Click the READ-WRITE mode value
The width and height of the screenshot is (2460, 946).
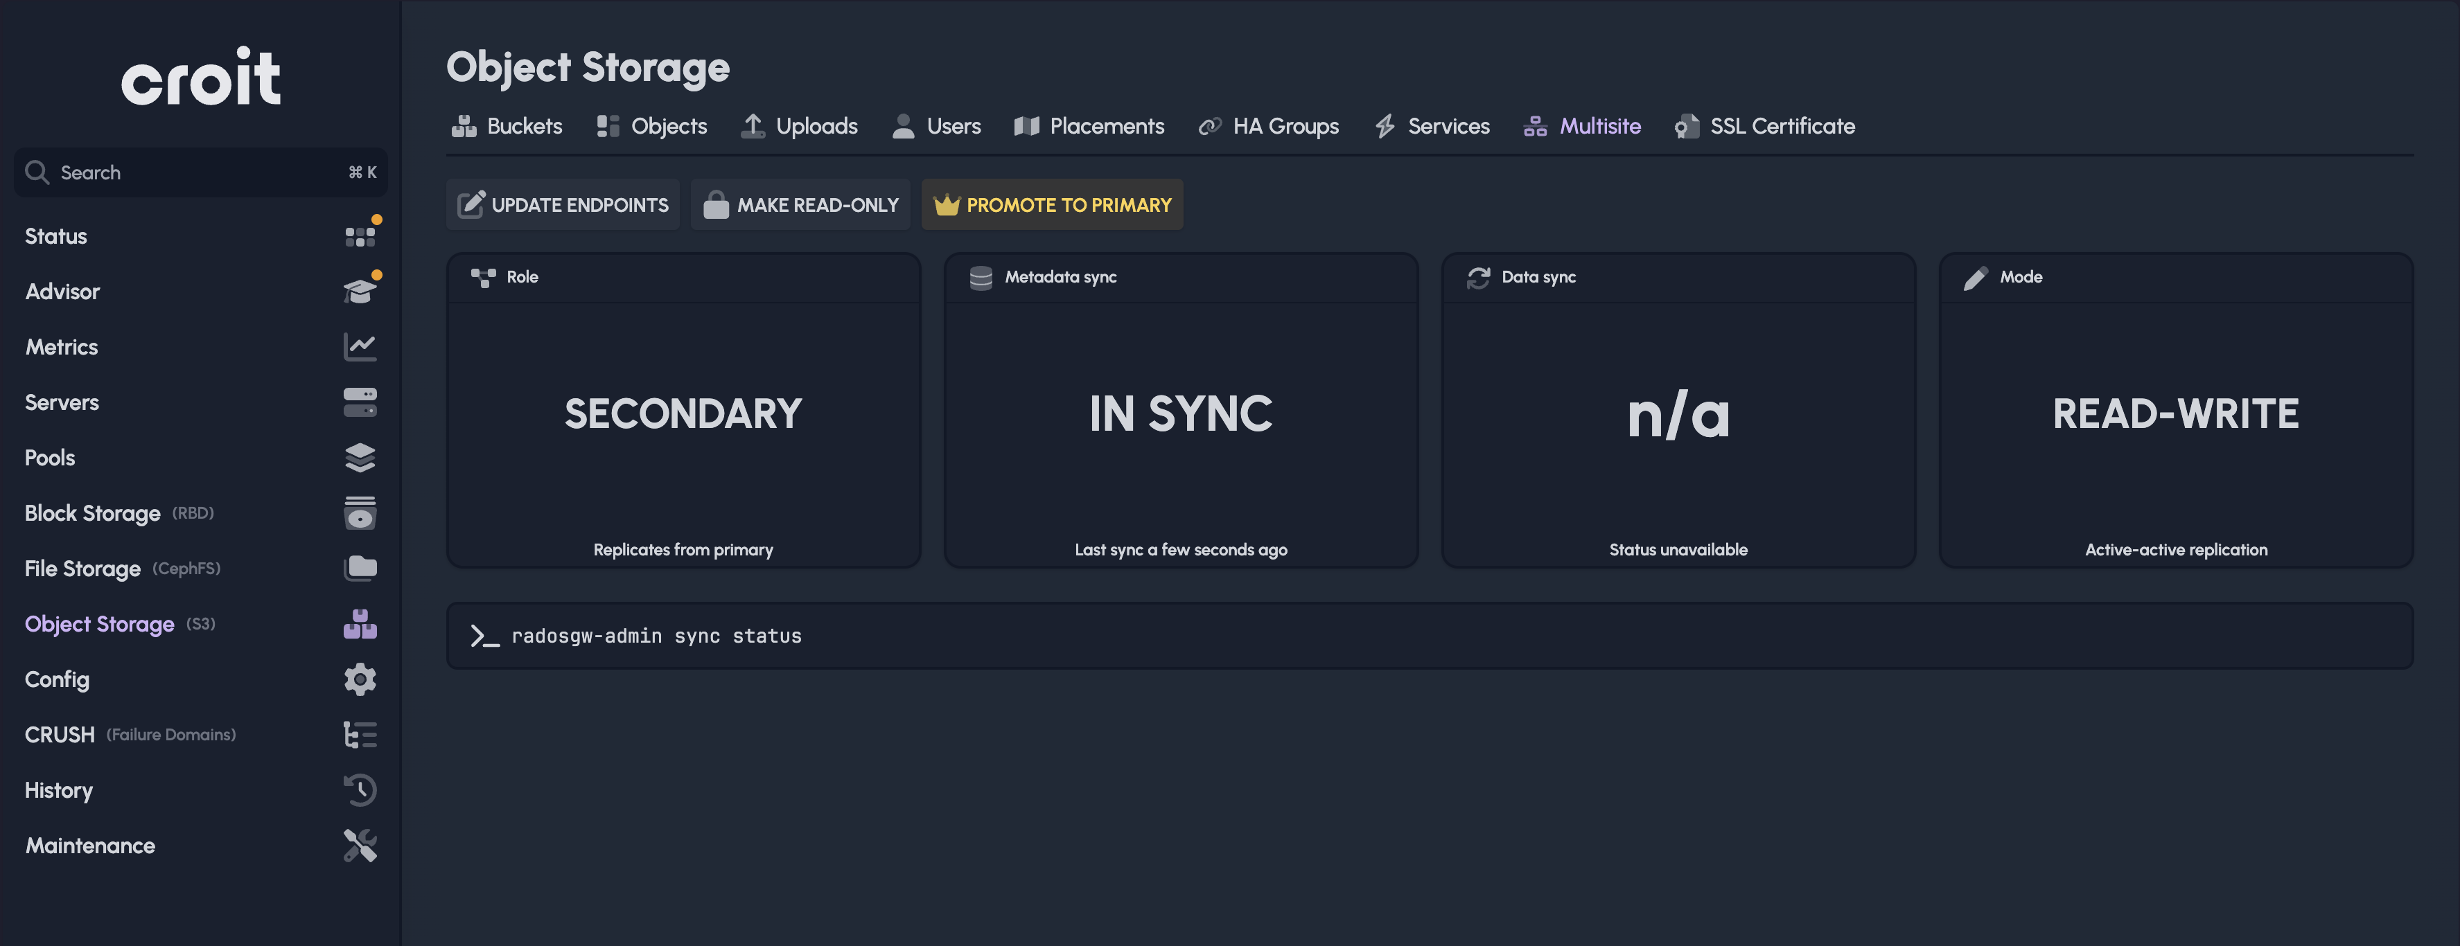(x=2177, y=413)
